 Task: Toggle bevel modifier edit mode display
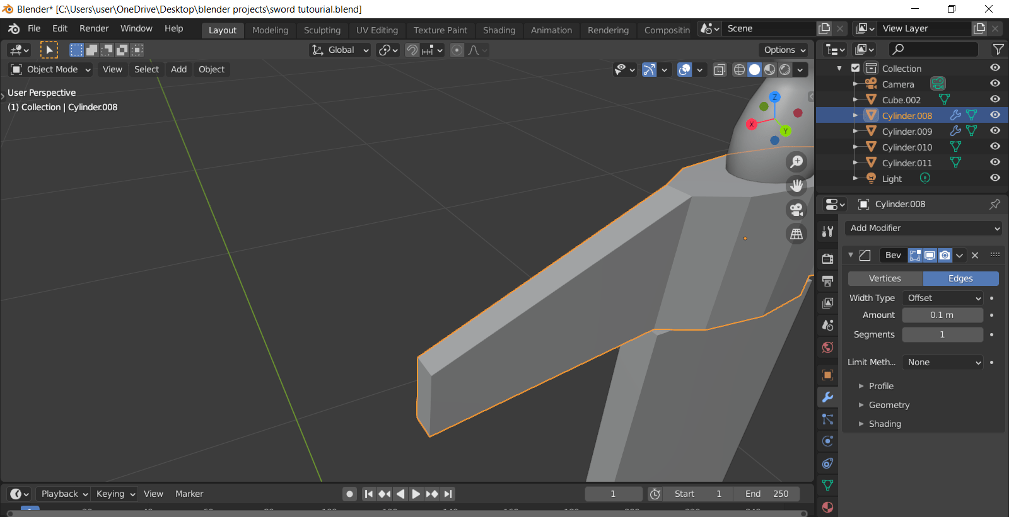pos(915,255)
